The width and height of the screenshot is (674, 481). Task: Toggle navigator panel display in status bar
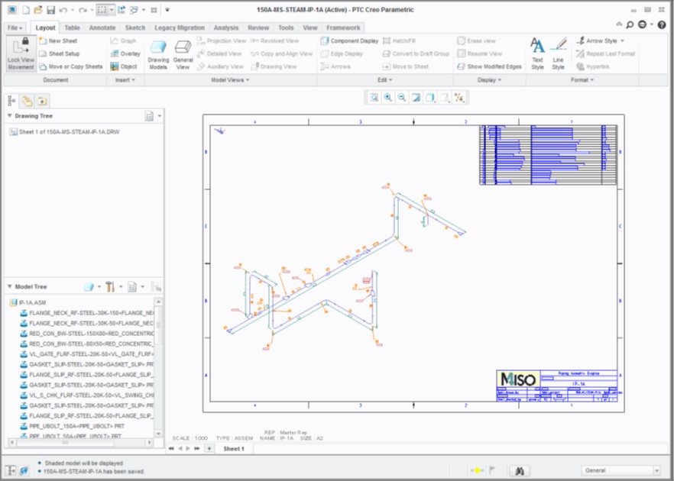[11, 470]
